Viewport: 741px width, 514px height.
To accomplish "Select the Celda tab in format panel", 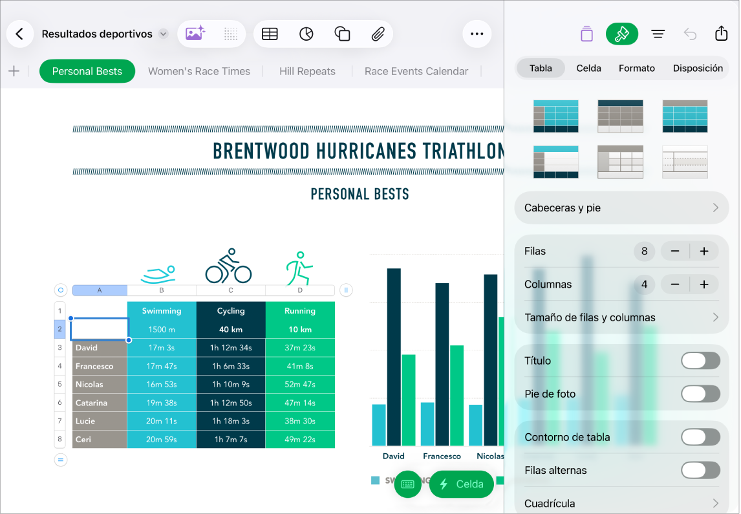I will click(x=588, y=68).
